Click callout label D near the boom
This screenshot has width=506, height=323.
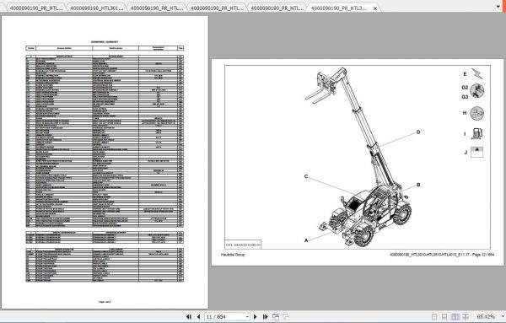tap(418, 132)
